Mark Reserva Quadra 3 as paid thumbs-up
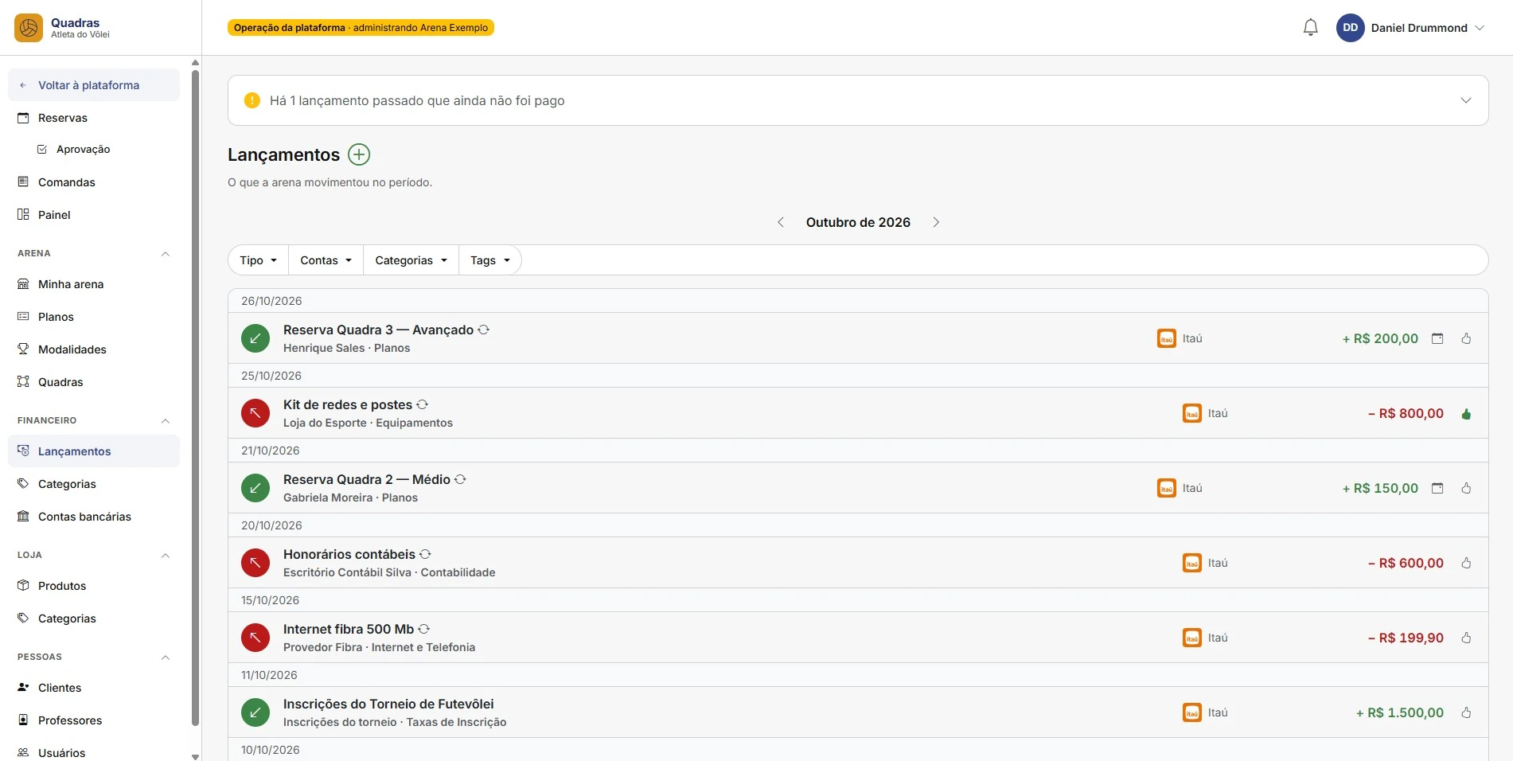 click(1466, 338)
